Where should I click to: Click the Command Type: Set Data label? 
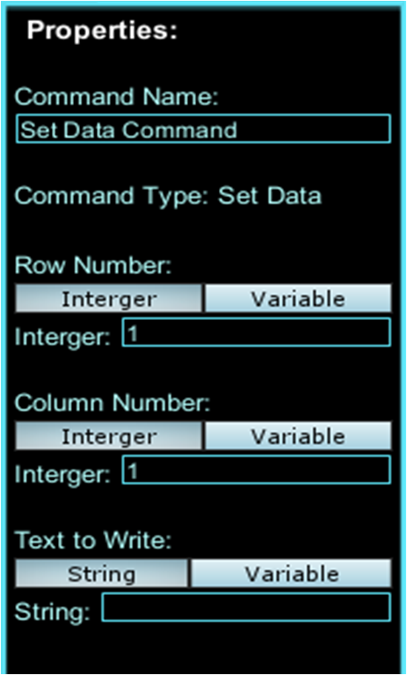[x=169, y=197]
